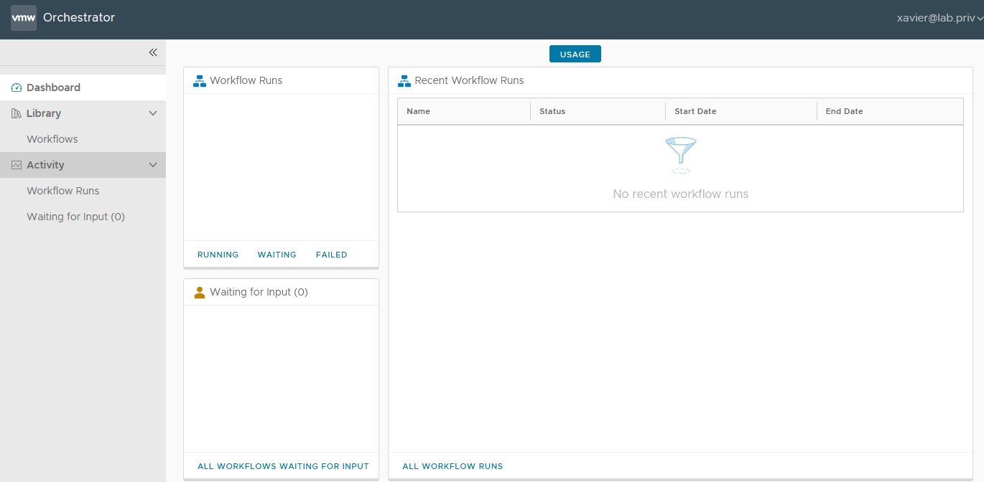
Task: Click the RUNNING link
Action: click(x=218, y=255)
